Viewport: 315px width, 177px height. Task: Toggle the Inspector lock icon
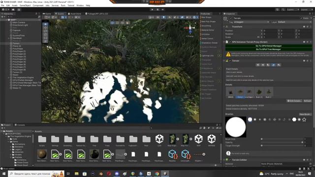click(310, 14)
